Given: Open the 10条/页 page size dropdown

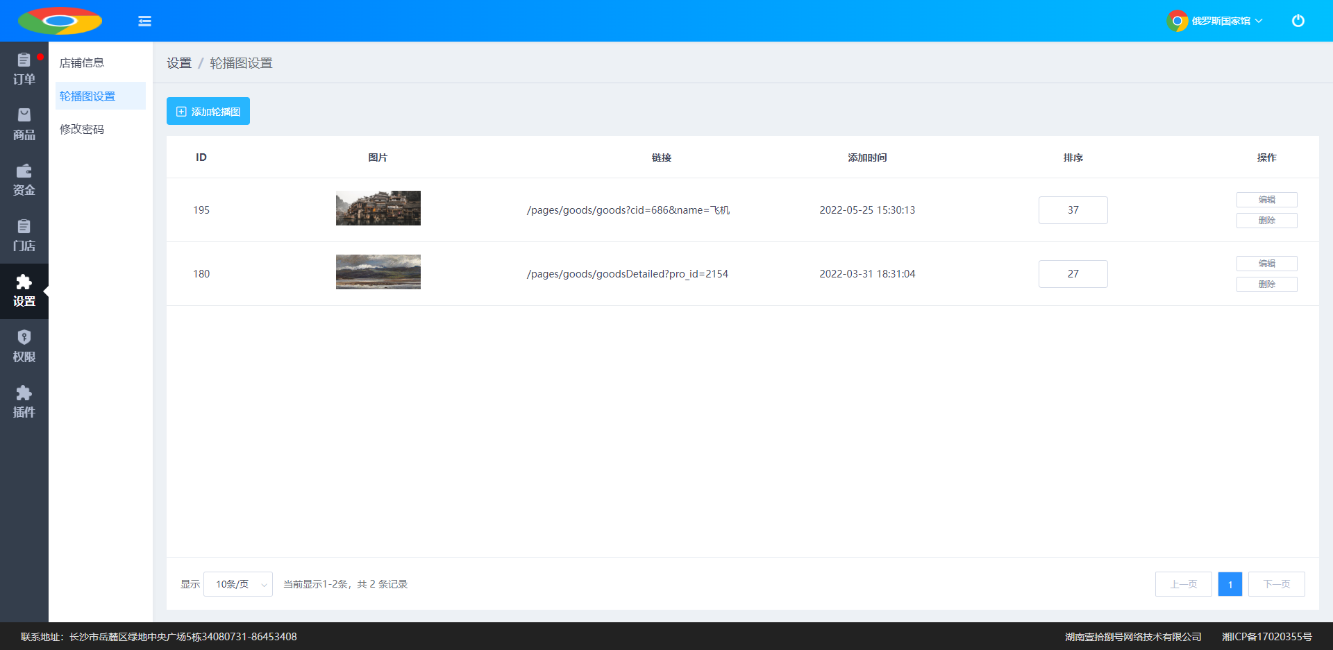Looking at the screenshot, I should coord(238,584).
